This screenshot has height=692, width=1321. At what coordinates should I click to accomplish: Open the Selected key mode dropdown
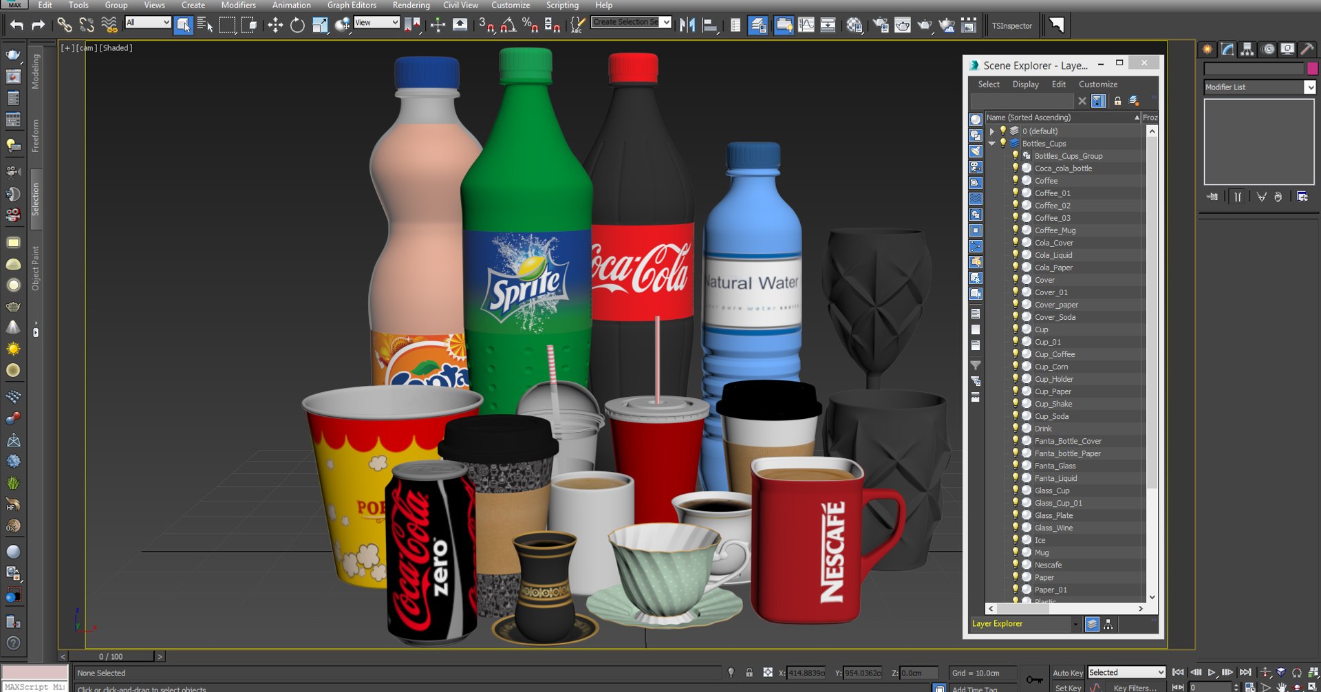point(1126,672)
